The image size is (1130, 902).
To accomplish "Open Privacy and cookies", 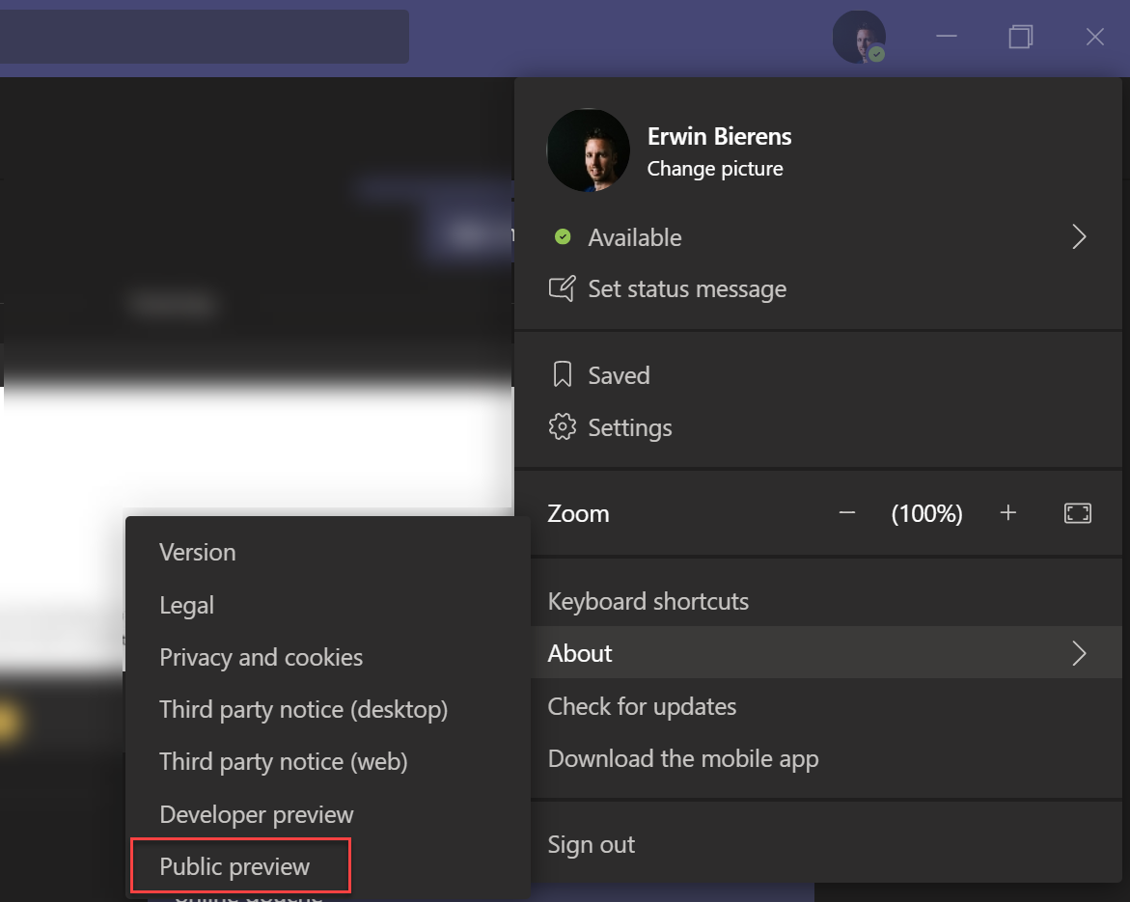I will coord(261,657).
